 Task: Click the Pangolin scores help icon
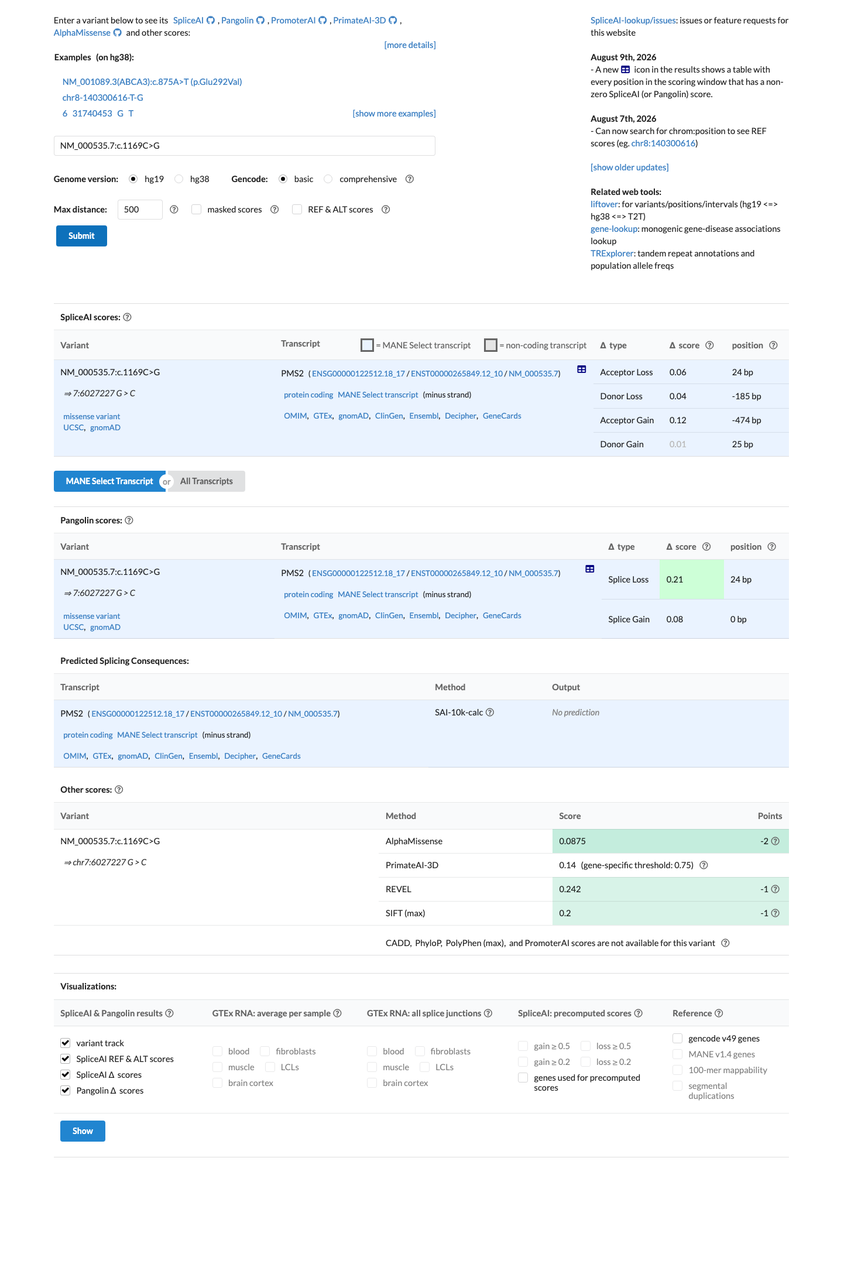[x=129, y=520]
